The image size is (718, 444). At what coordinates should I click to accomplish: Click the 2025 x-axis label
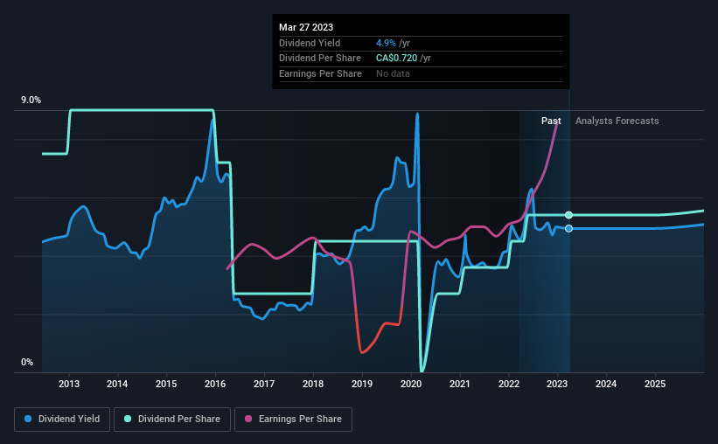pyautogui.click(x=655, y=384)
